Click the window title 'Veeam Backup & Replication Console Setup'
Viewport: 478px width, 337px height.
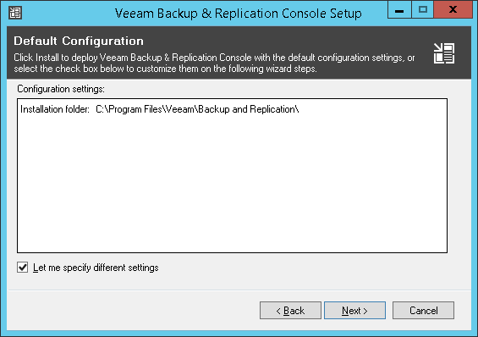(238, 14)
